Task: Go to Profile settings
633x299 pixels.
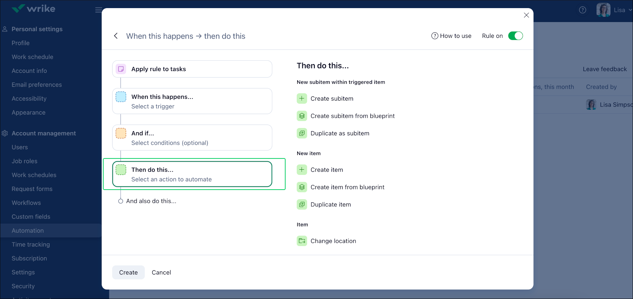Action: pos(20,43)
